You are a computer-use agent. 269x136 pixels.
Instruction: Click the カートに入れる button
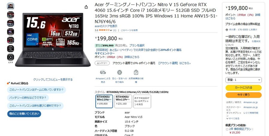click(x=243, y=88)
